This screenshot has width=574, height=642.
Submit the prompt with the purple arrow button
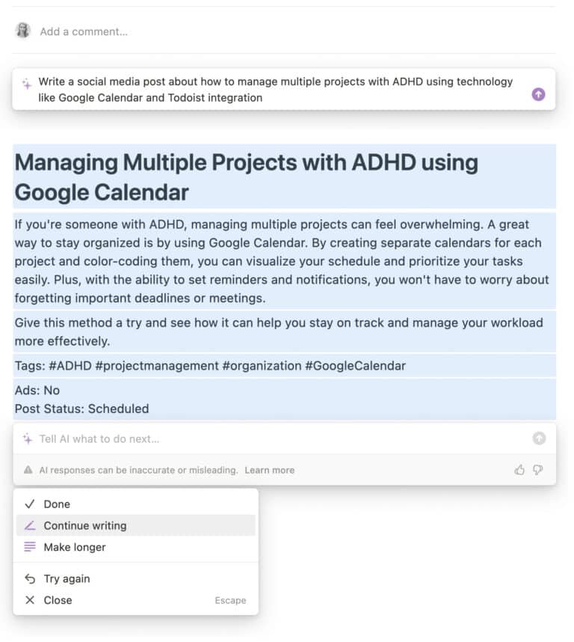[538, 94]
